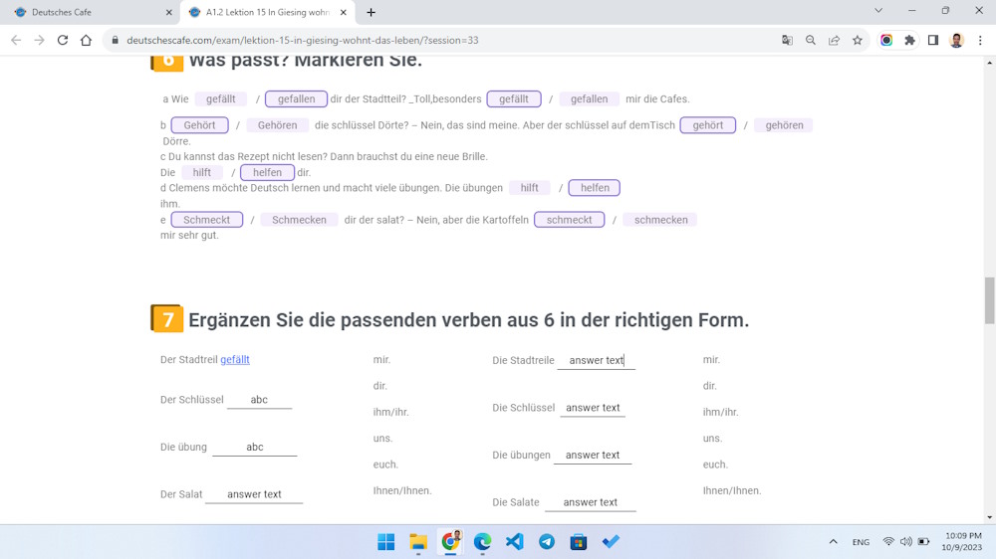Share this page icon
This screenshot has height=559, width=996.
pos(834,40)
